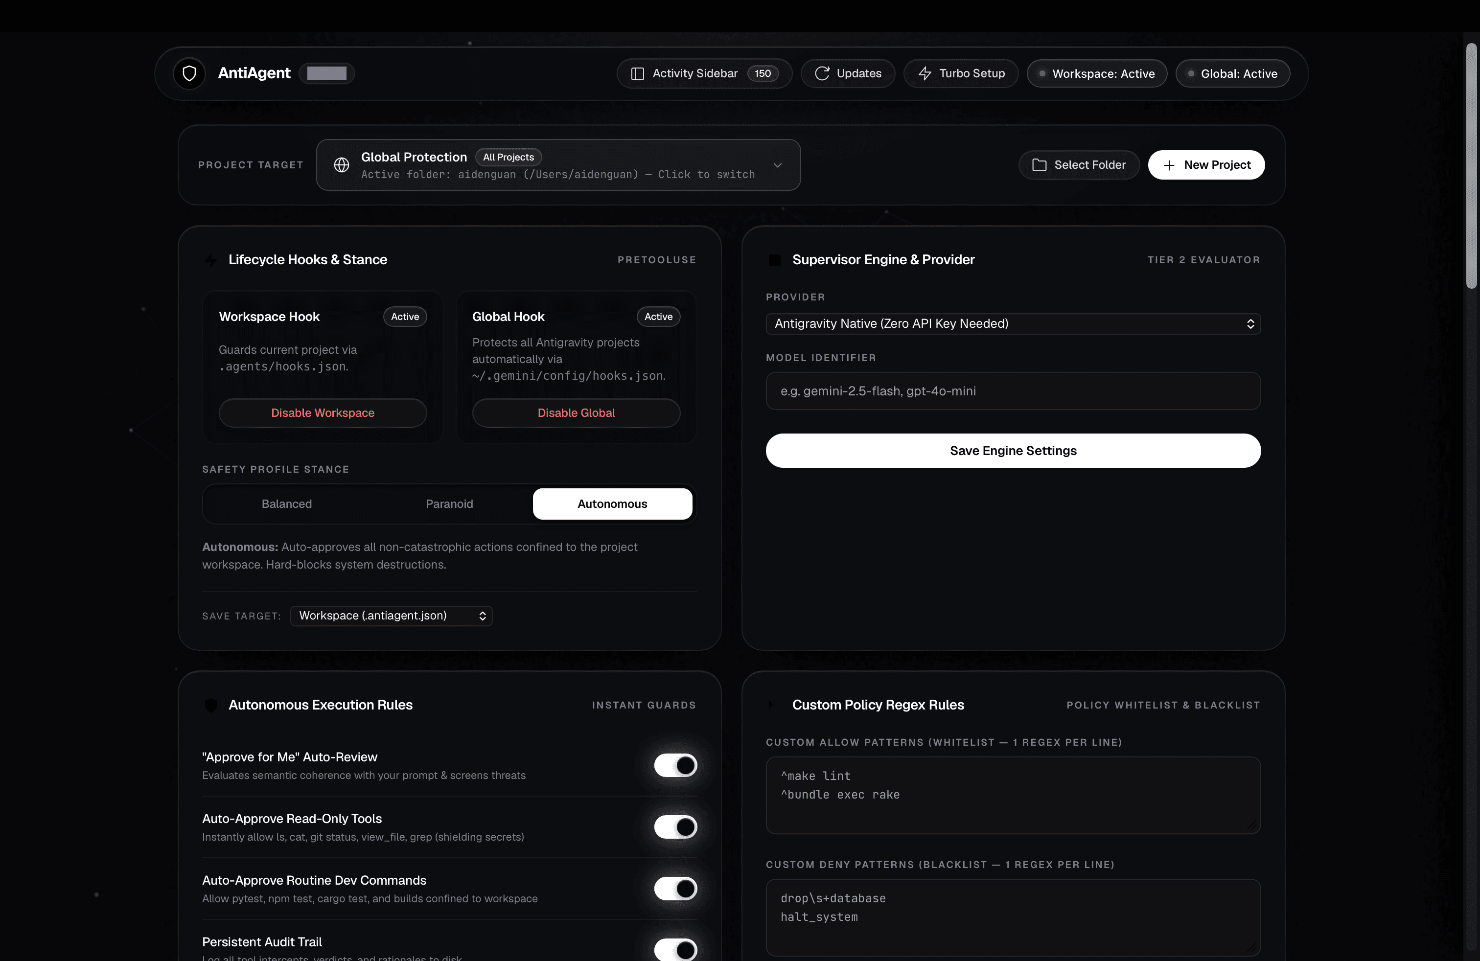Screen dimensions: 1480x961
Task: Click the Turbo Setup lightning bolt icon
Action: [x=924, y=73]
